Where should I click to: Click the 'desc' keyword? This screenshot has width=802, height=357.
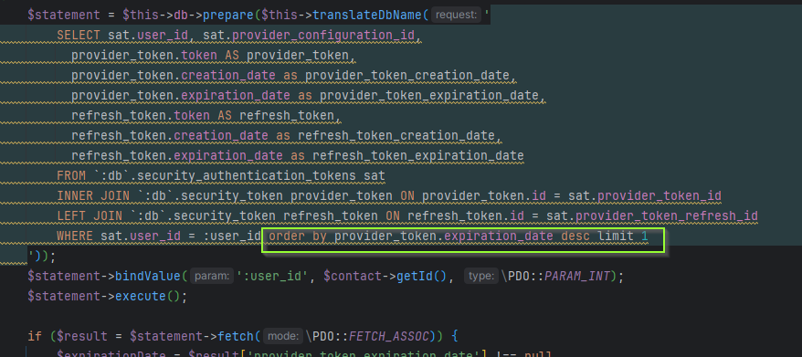(x=575, y=236)
